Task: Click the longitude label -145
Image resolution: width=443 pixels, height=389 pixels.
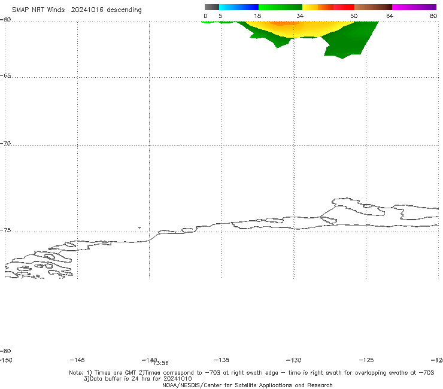Action: coord(77,360)
